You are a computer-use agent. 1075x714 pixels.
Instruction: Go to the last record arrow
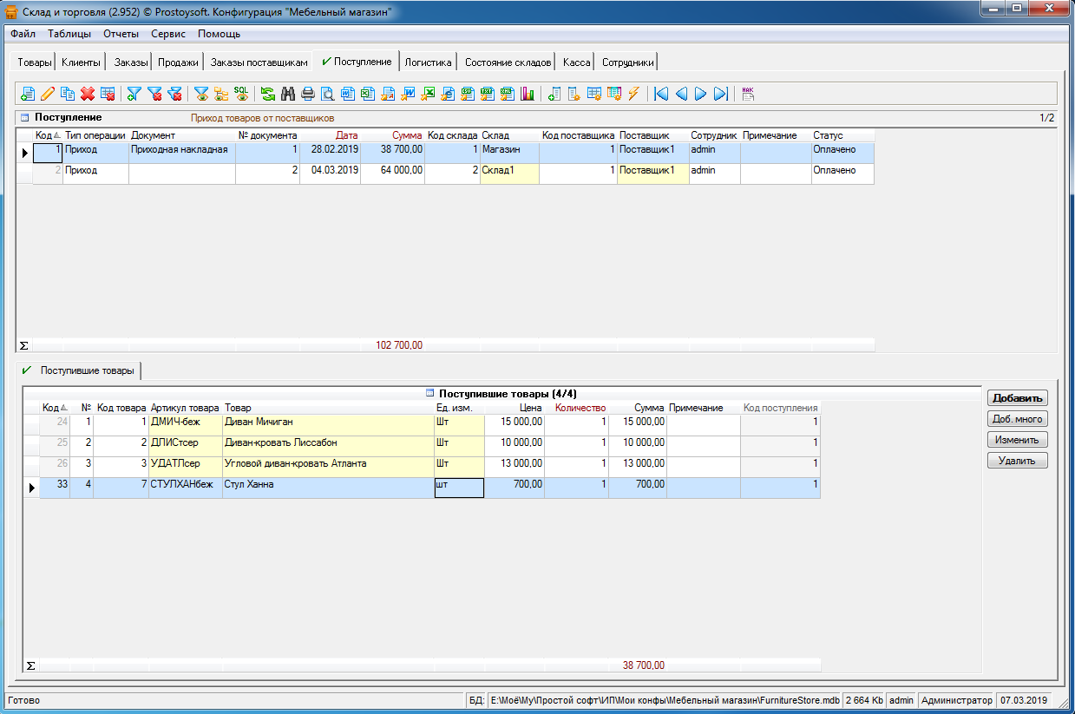[721, 94]
